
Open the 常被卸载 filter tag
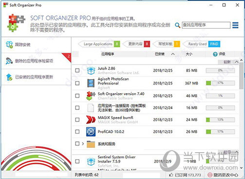[166, 44]
